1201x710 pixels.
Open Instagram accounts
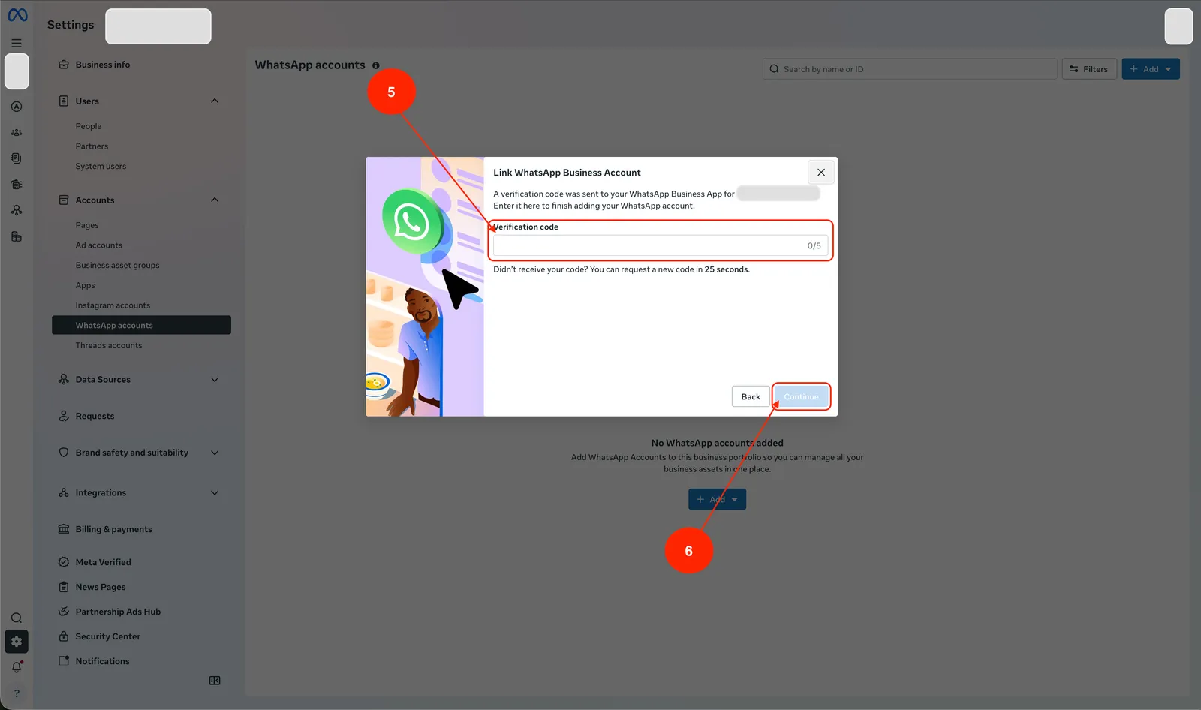(x=113, y=305)
